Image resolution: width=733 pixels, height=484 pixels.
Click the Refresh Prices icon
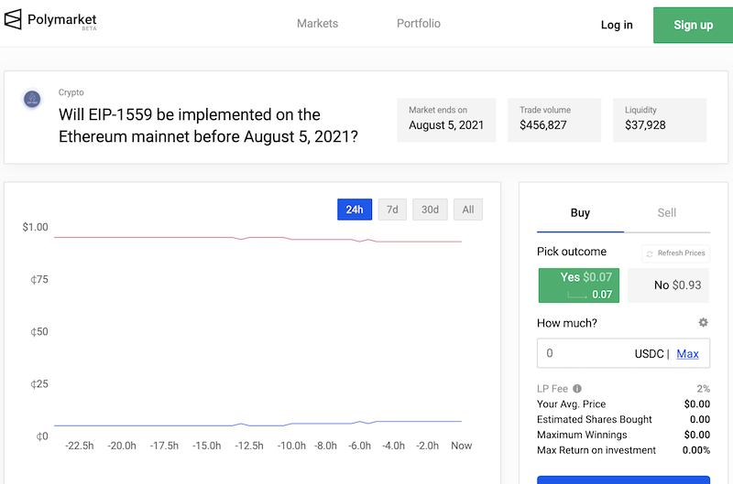[650, 253]
